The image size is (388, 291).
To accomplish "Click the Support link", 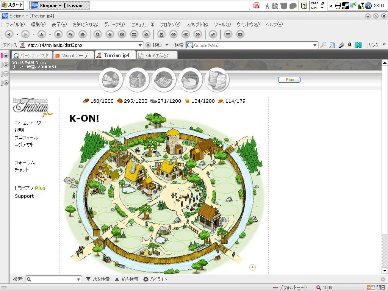I will tap(24, 196).
